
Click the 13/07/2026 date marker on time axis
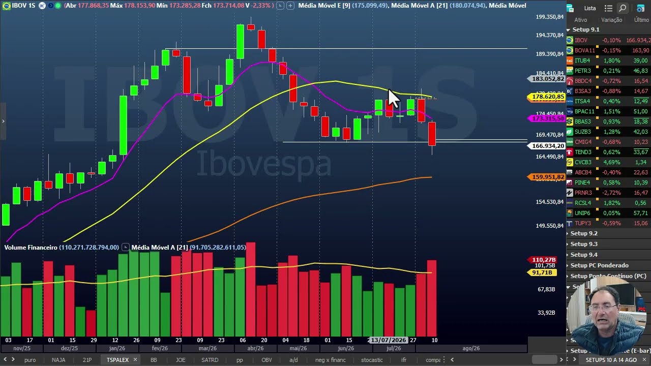pos(389,340)
